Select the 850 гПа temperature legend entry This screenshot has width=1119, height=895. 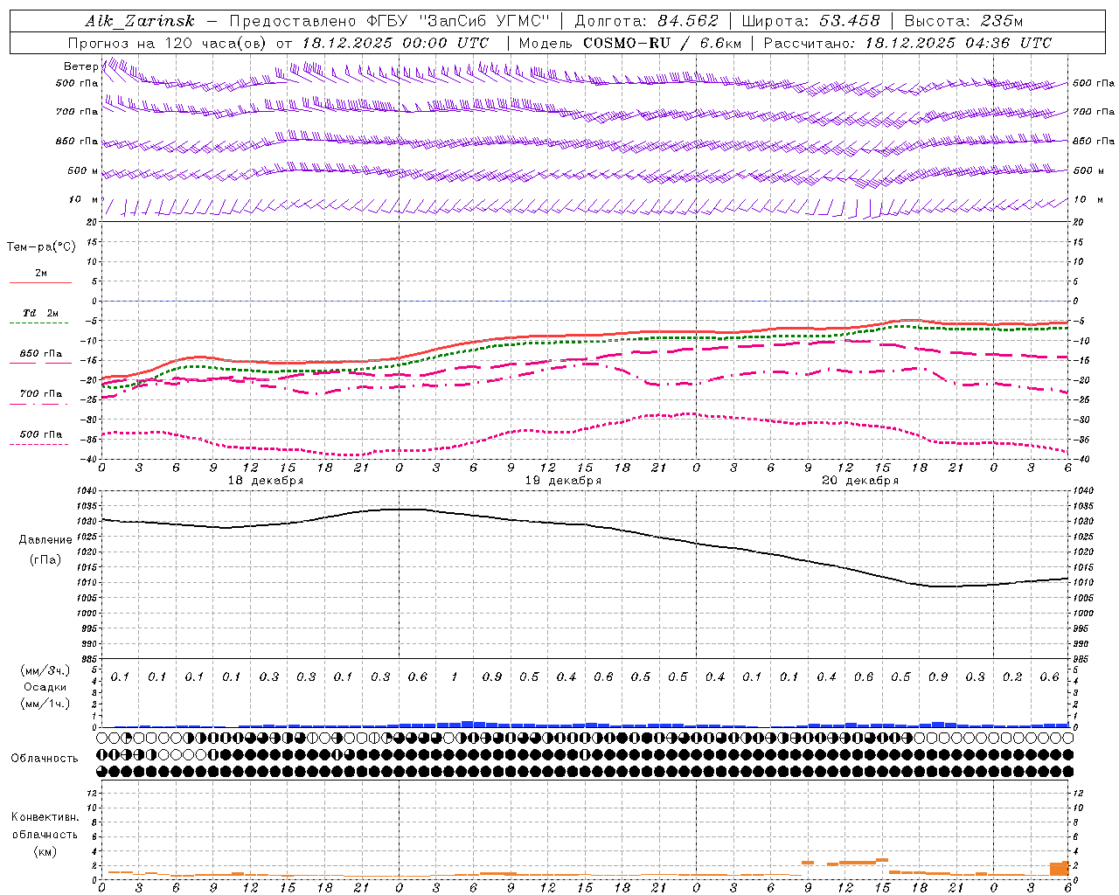(41, 354)
